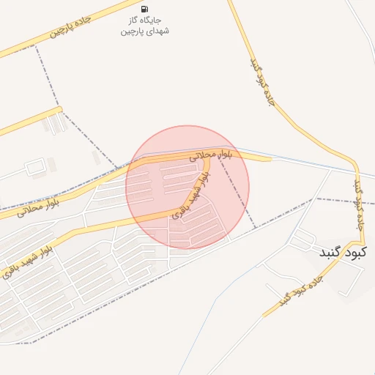The image size is (375, 375).
Task: Click the sharp bend of بلوار شهید باقری
Action: (182, 208)
